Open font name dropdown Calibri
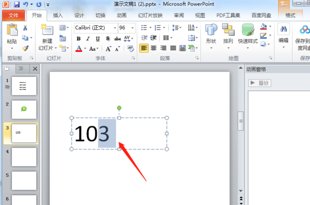The width and height of the screenshot is (310, 205). click(115, 27)
